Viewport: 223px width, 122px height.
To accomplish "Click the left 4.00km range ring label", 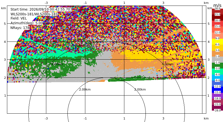I will (x=57, y=64).
